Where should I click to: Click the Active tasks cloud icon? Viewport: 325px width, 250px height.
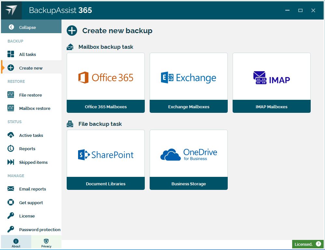(11, 135)
